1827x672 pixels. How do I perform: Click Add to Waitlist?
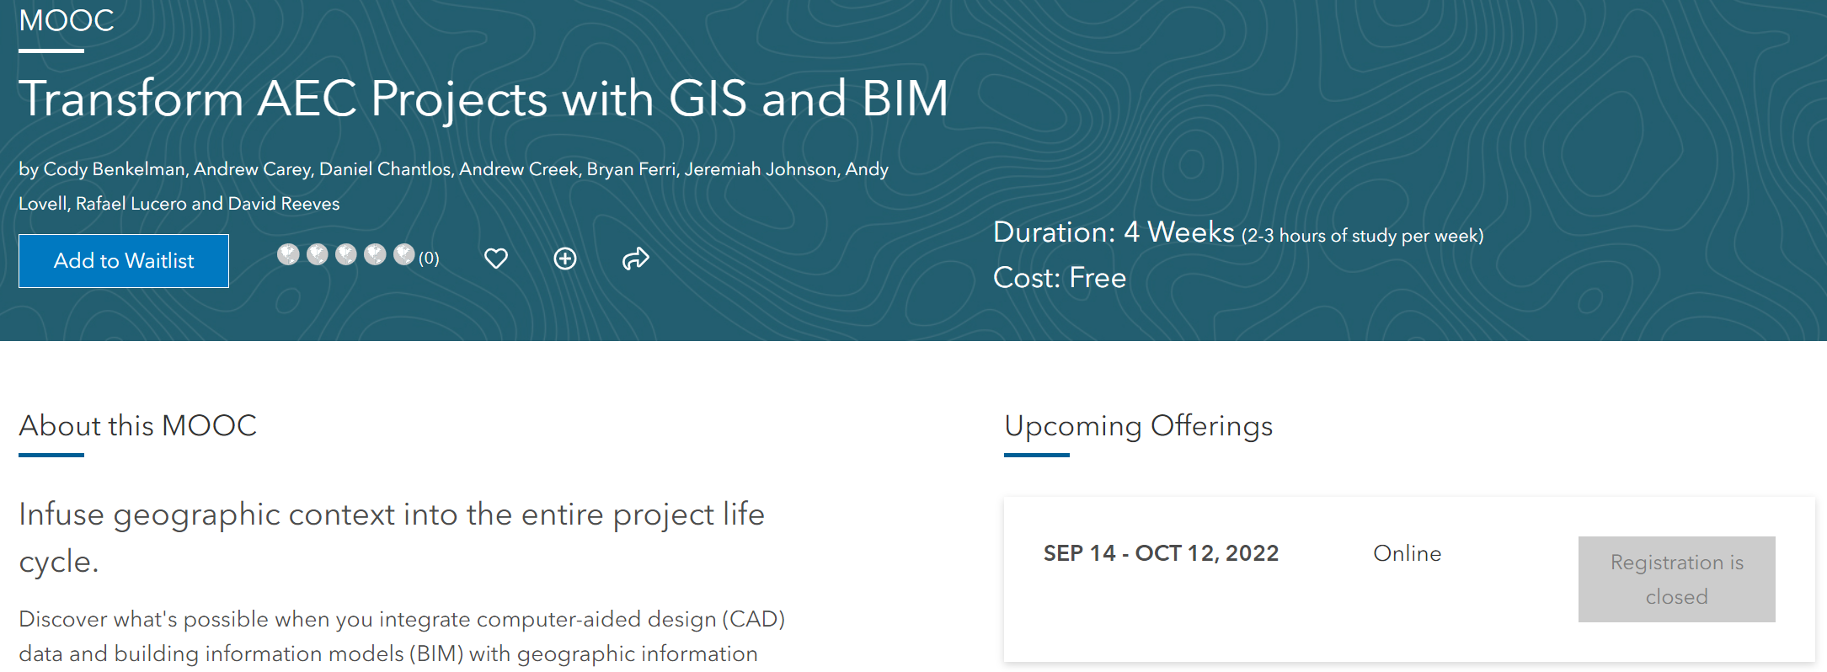click(x=123, y=260)
